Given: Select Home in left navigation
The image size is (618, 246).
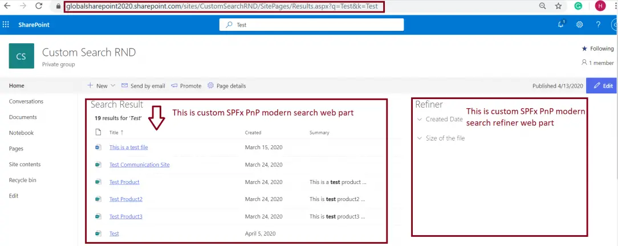Looking at the screenshot, I should [17, 85].
